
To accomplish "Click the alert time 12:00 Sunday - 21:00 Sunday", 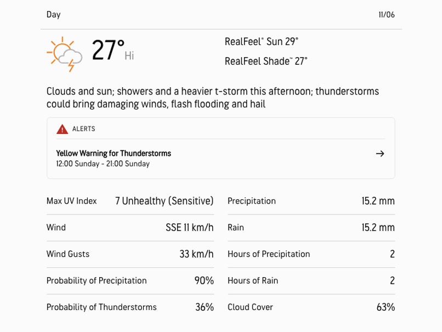I will click(103, 164).
